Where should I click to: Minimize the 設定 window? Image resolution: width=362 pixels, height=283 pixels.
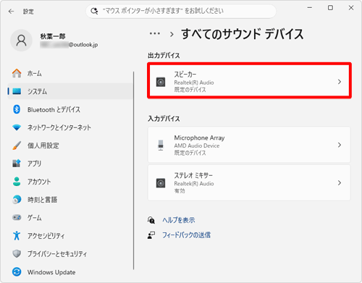click(x=310, y=8)
